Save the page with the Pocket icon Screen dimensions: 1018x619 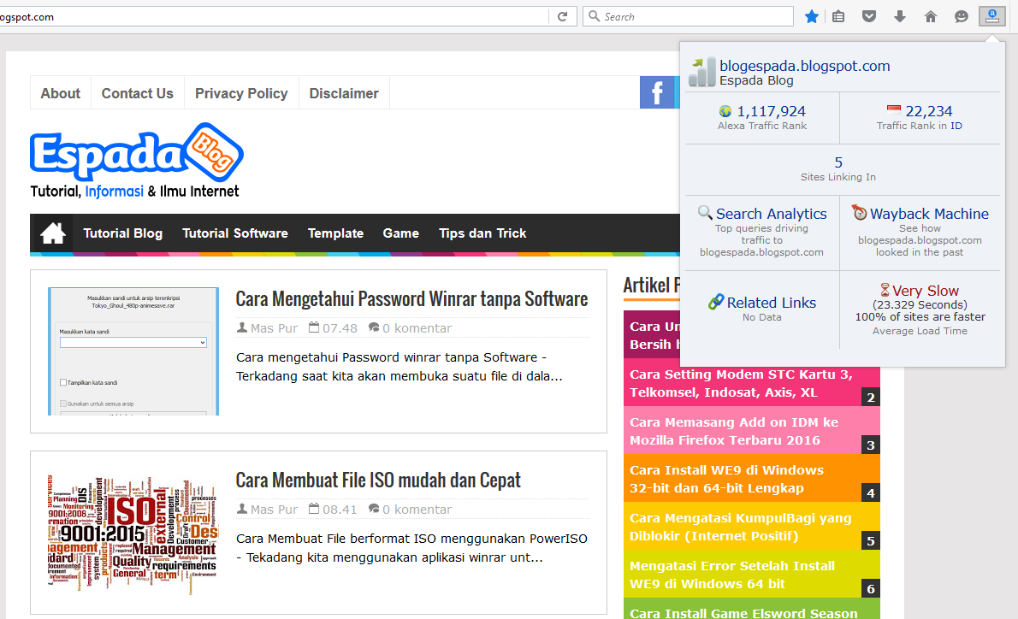coord(868,15)
